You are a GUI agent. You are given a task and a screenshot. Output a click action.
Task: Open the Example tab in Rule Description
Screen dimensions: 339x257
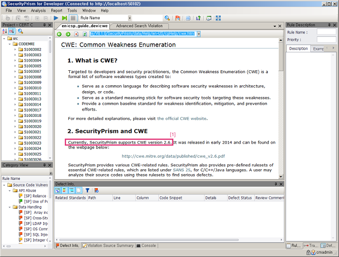(x=318, y=48)
